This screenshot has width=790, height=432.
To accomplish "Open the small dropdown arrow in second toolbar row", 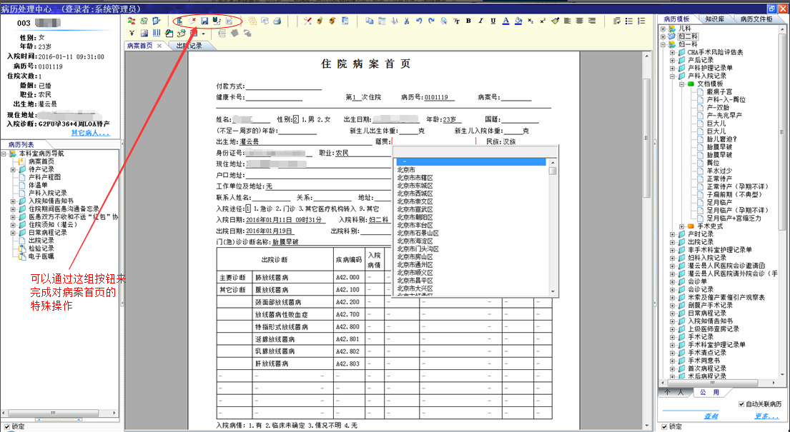I will point(204,34).
